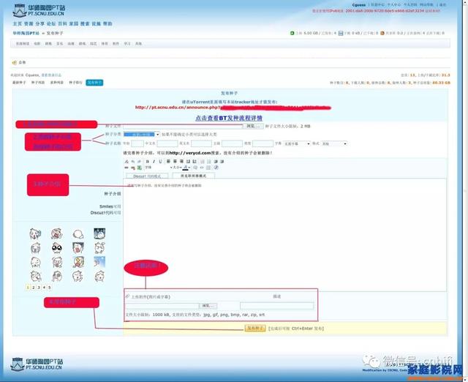This screenshot has width=468, height=382.
Task: Click the Italic formatting icon in editor
Action: (x=154, y=162)
